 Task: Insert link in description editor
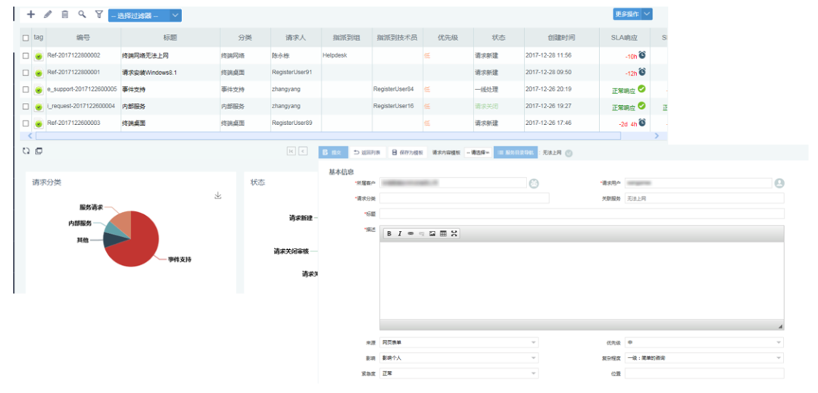point(411,234)
